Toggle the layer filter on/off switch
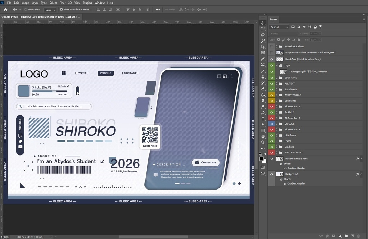The width and height of the screenshot is (368, 239). [321, 27]
